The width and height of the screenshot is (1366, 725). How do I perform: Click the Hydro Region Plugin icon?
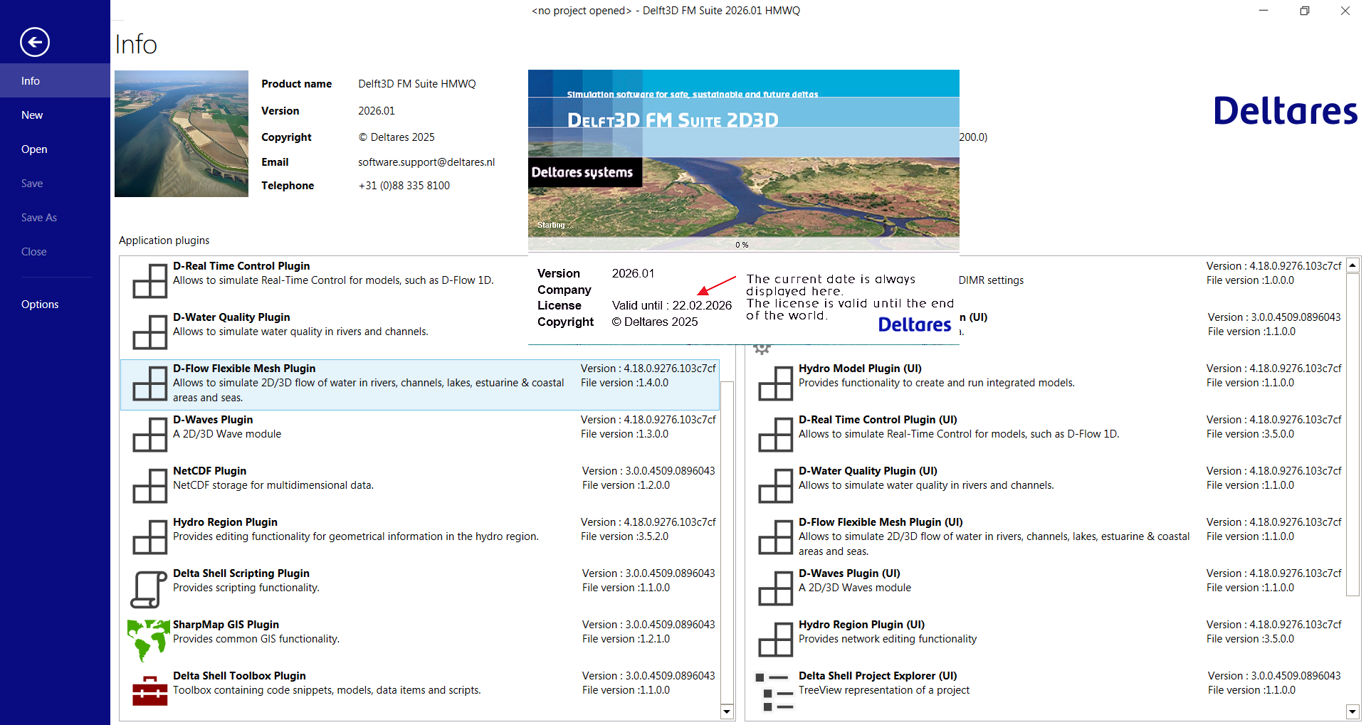pyautogui.click(x=150, y=537)
